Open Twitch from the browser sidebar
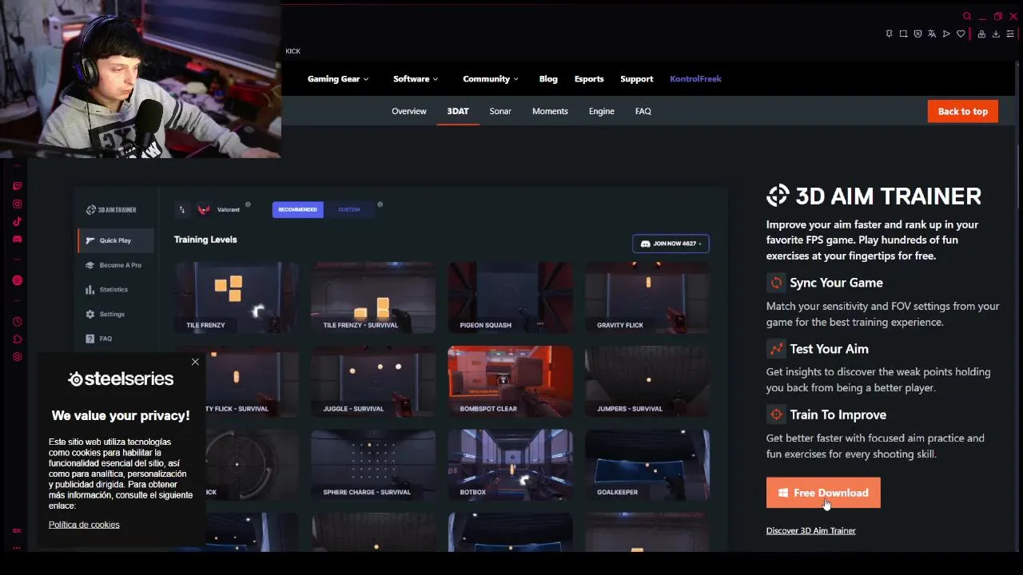Viewport: 1023px width, 575px height. (17, 186)
